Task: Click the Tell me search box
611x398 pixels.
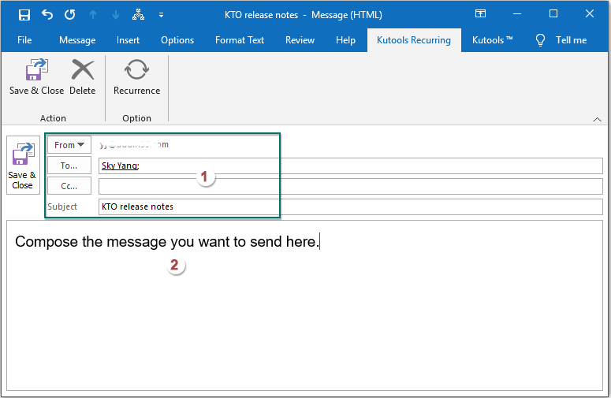Action: coord(571,40)
